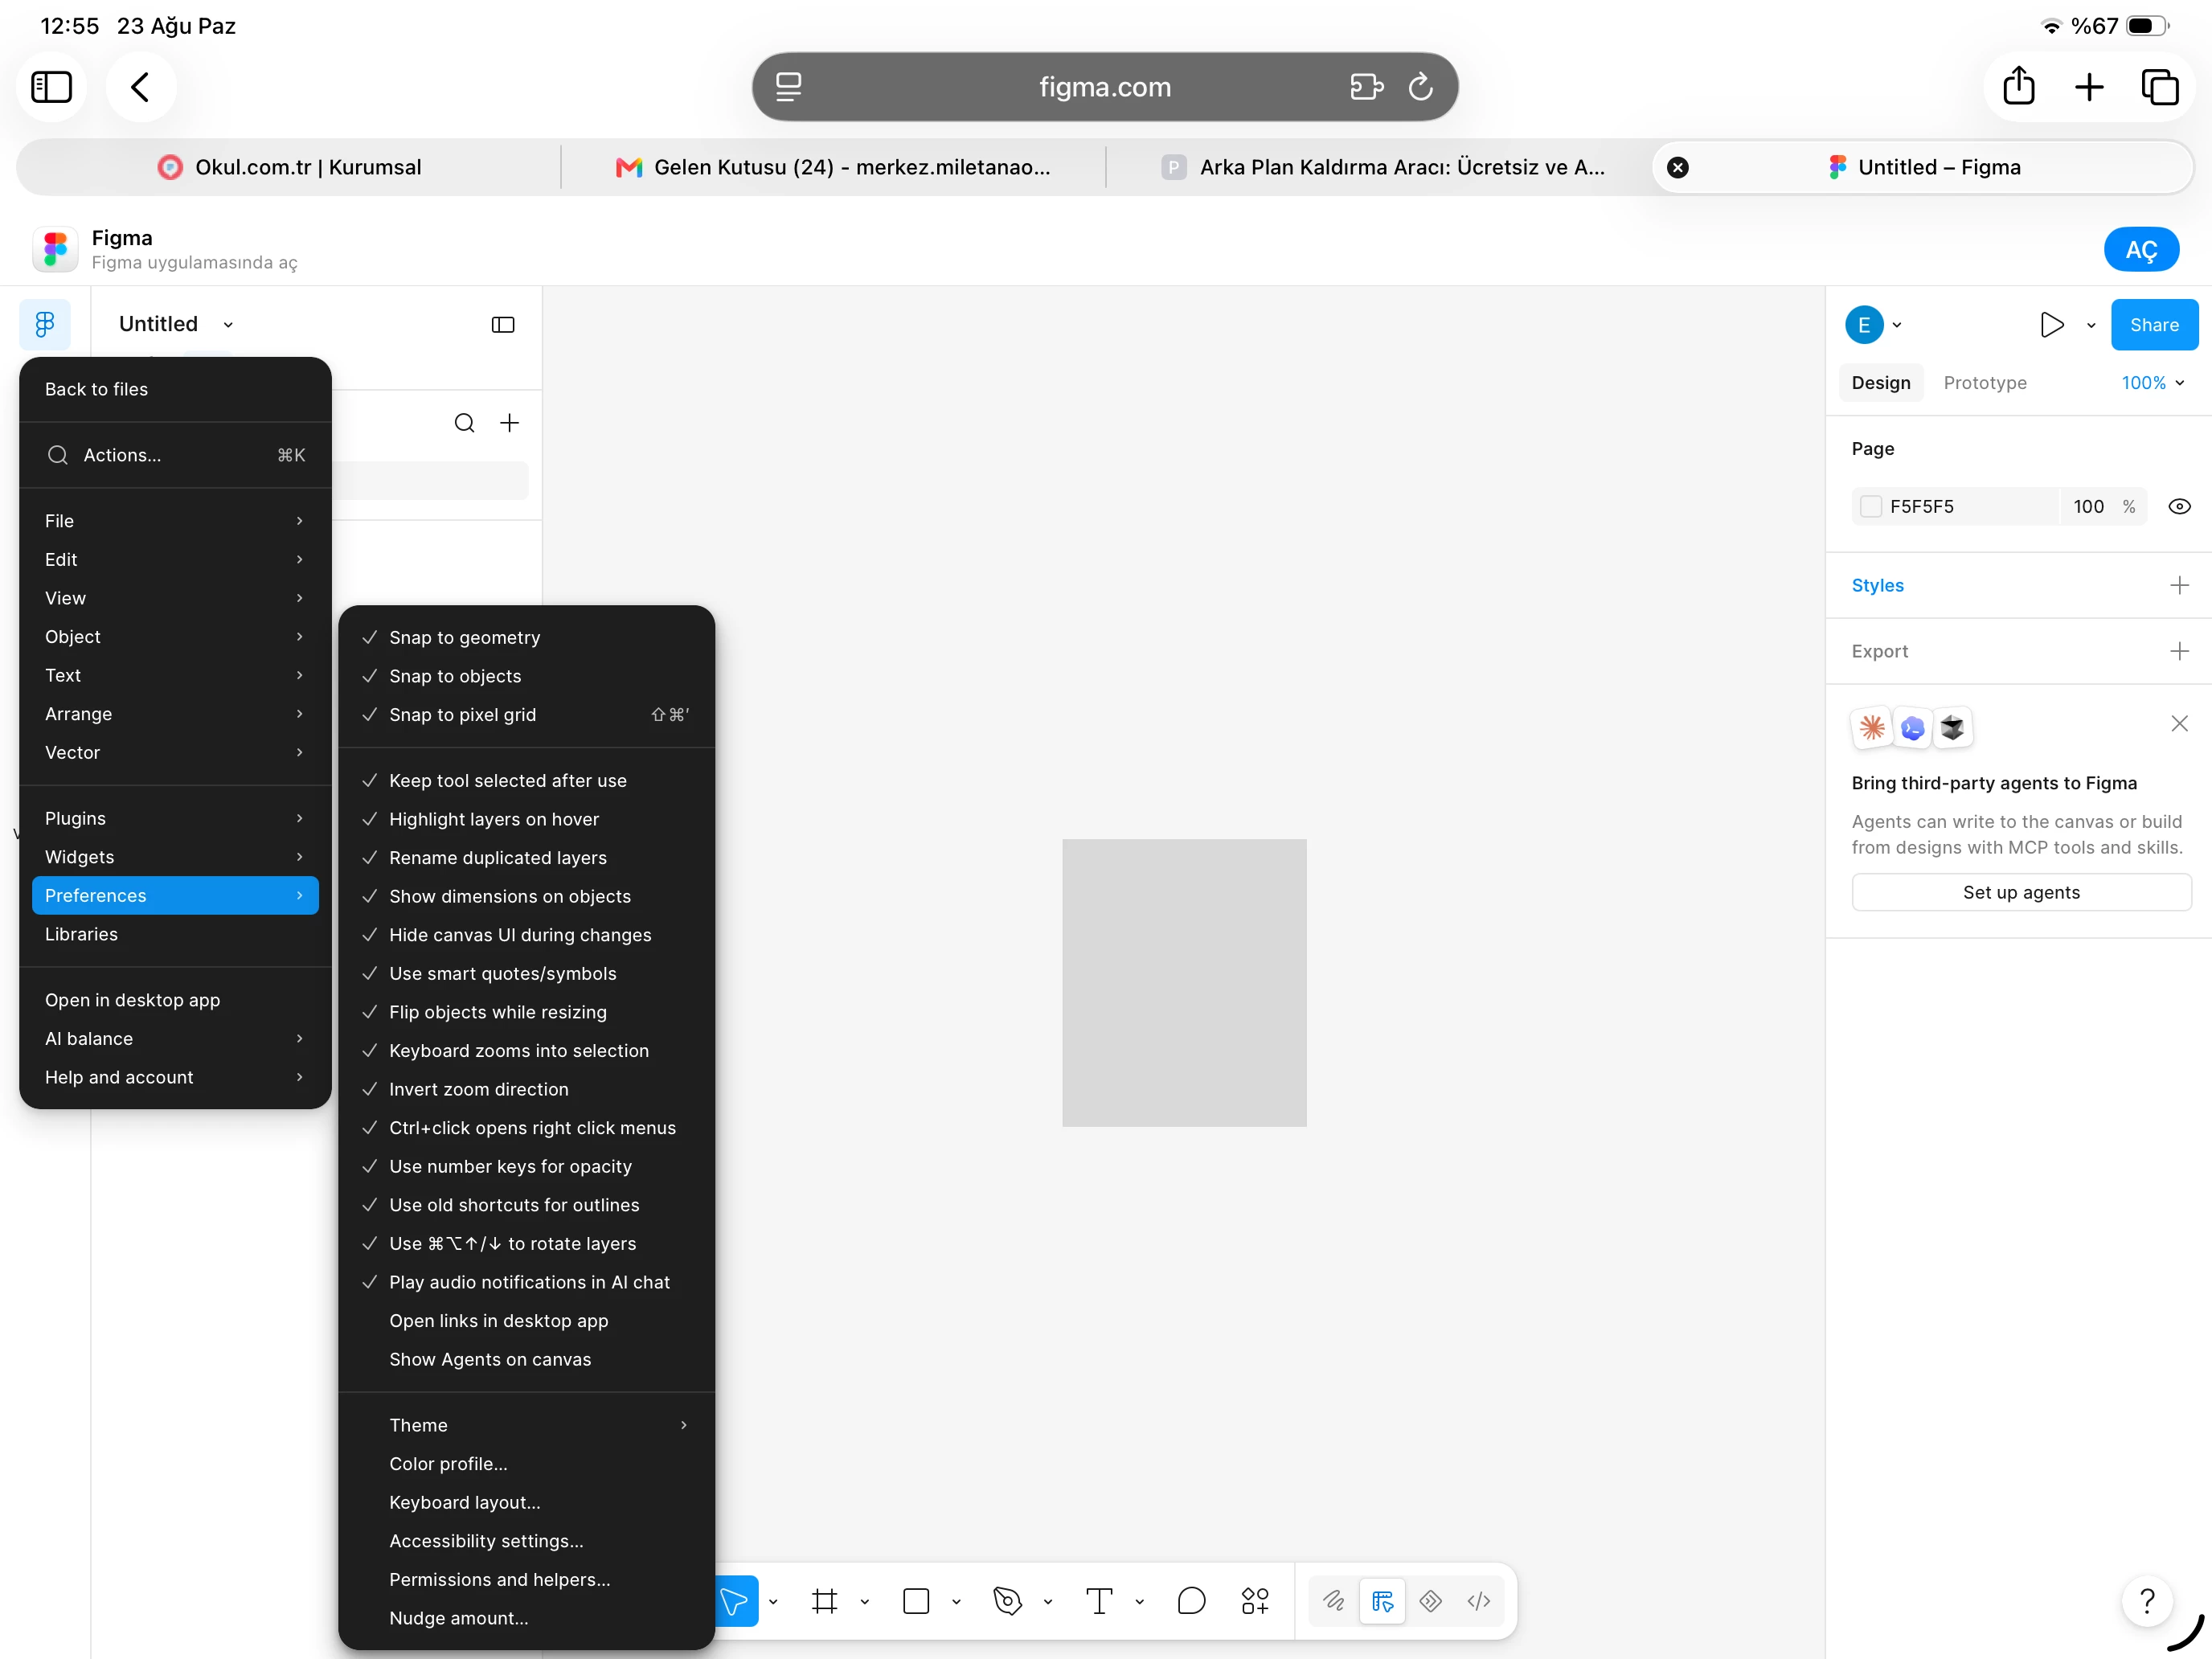Click the Safari sidebar toggle icon
Screen dimensions: 2212x1659
[52, 87]
